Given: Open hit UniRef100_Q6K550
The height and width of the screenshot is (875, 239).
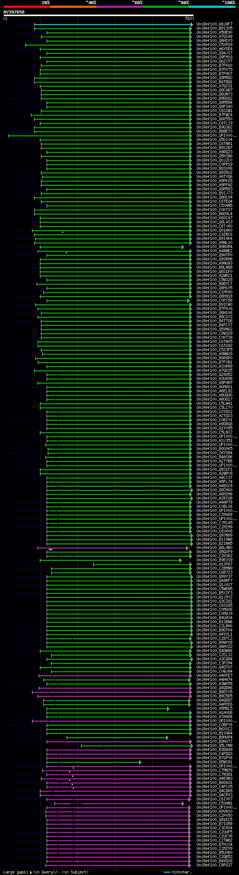Looking at the screenshot, I should tap(214, 119).
